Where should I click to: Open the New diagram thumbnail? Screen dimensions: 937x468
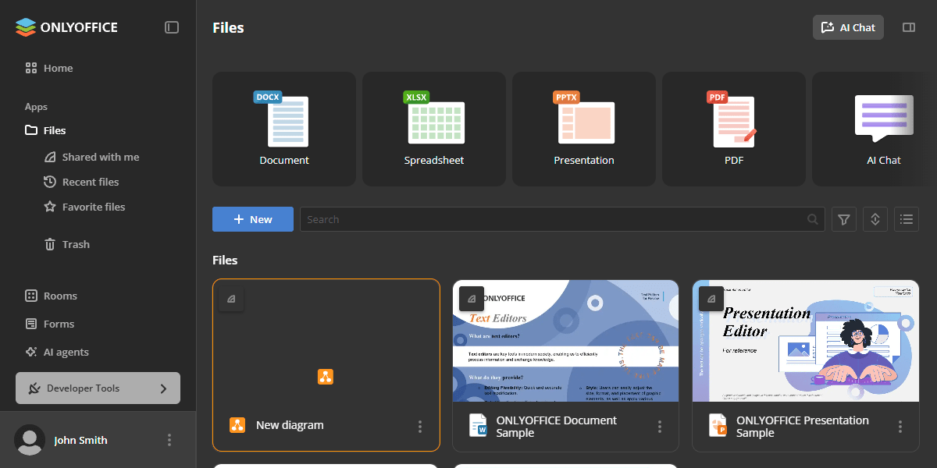click(326, 341)
